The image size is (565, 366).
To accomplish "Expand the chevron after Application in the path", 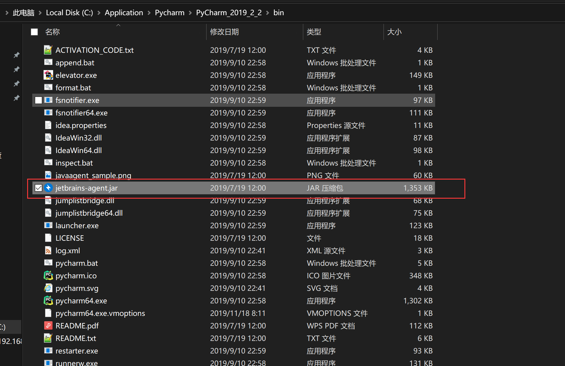I will pyautogui.click(x=149, y=13).
